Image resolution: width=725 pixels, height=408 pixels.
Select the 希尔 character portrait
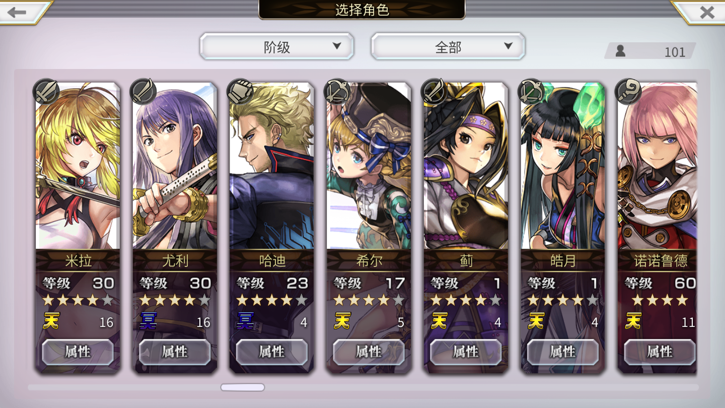pos(369,166)
